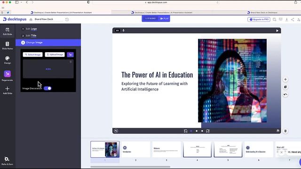Viewport: 301px width, 169px height.
Task: Select slide 2 Introduction thumbnail
Action: tap(136, 149)
